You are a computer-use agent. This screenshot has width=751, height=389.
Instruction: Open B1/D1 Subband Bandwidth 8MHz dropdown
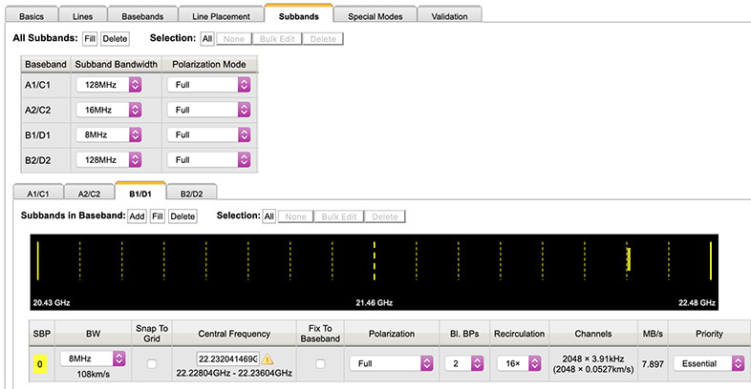pyautogui.click(x=109, y=134)
